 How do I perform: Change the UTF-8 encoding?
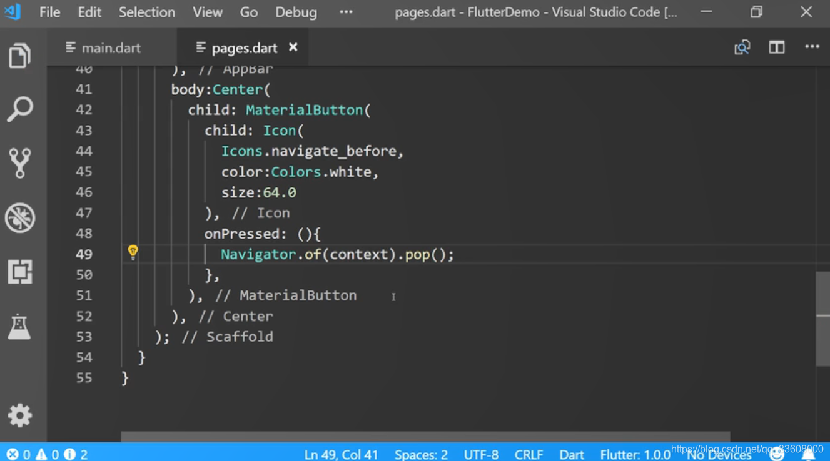[x=481, y=454]
